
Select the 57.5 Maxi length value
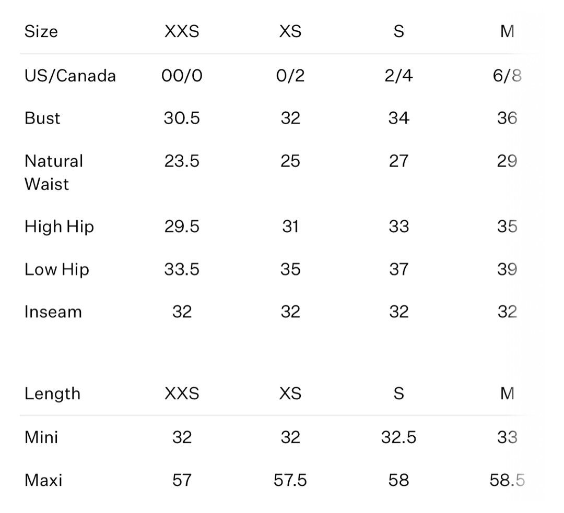point(290,480)
